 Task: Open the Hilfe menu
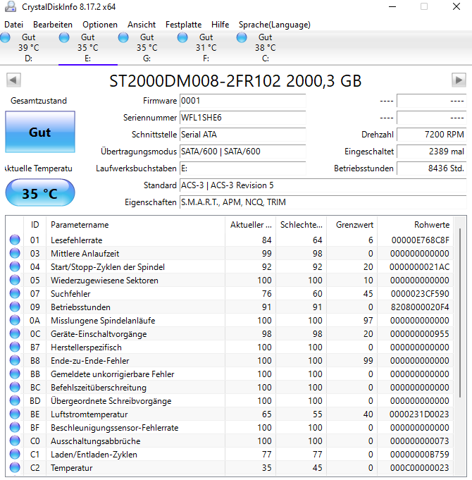pos(221,25)
